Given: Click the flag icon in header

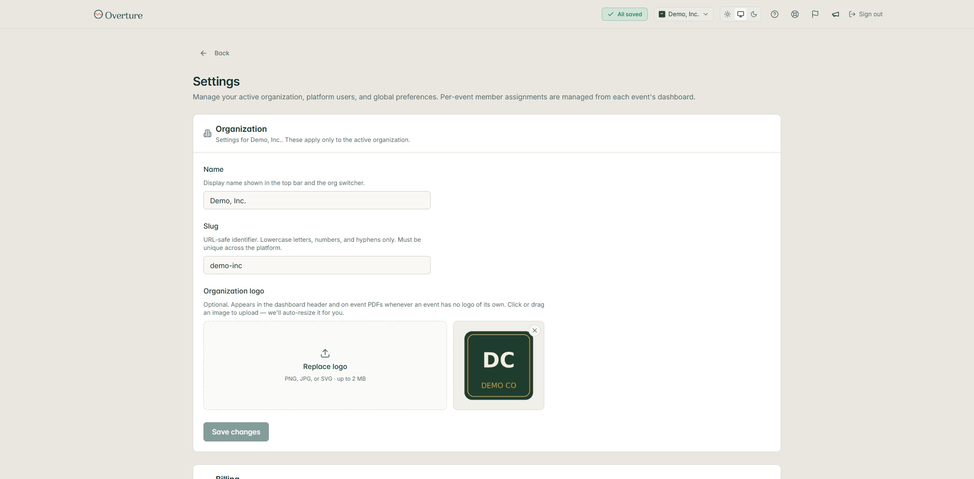Looking at the screenshot, I should pyautogui.click(x=815, y=14).
